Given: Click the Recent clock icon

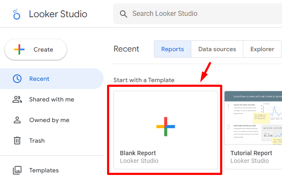Looking at the screenshot, I should [17, 79].
